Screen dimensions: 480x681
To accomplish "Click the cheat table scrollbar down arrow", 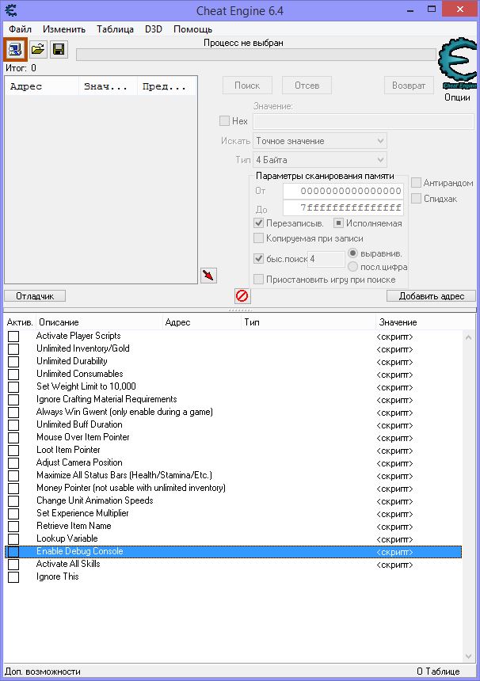I will pos(468,656).
